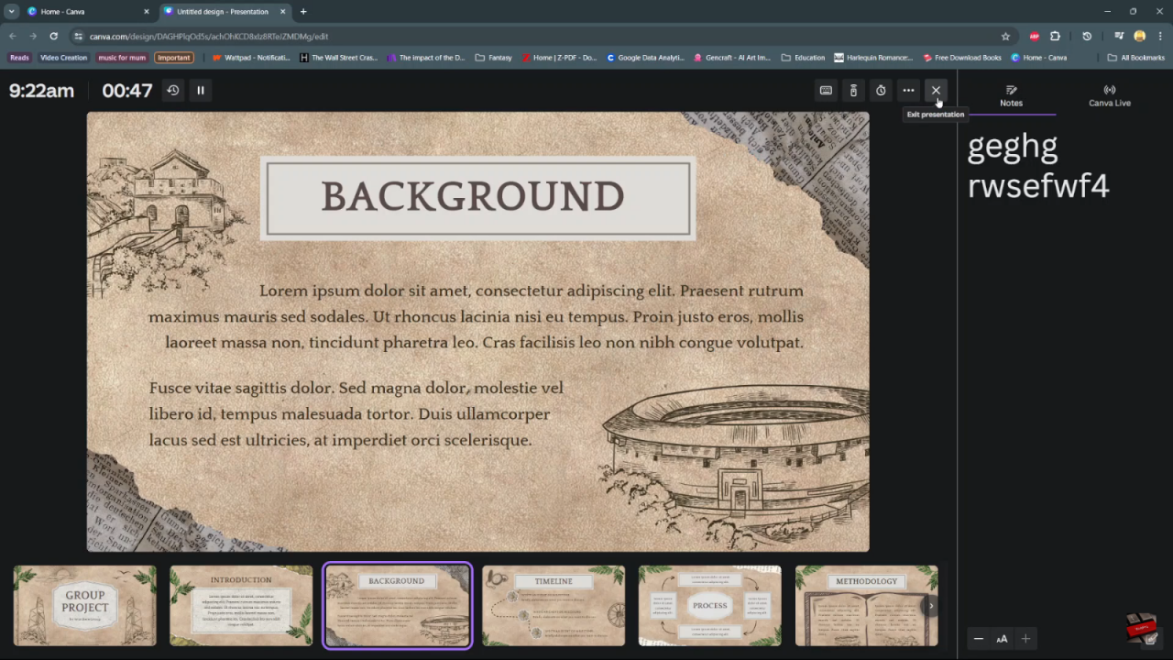Click the remote control icon

853,90
